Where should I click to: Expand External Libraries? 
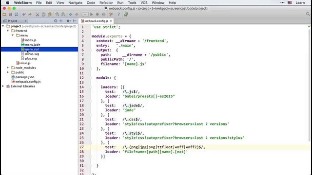coord(3,86)
